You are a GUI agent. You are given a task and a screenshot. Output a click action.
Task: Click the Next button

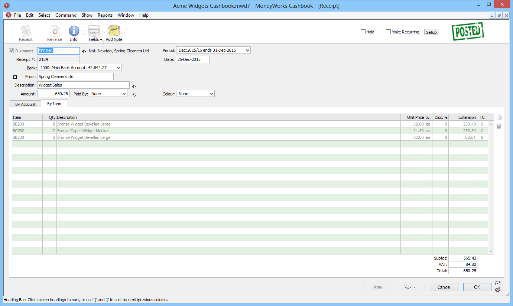[410, 287]
